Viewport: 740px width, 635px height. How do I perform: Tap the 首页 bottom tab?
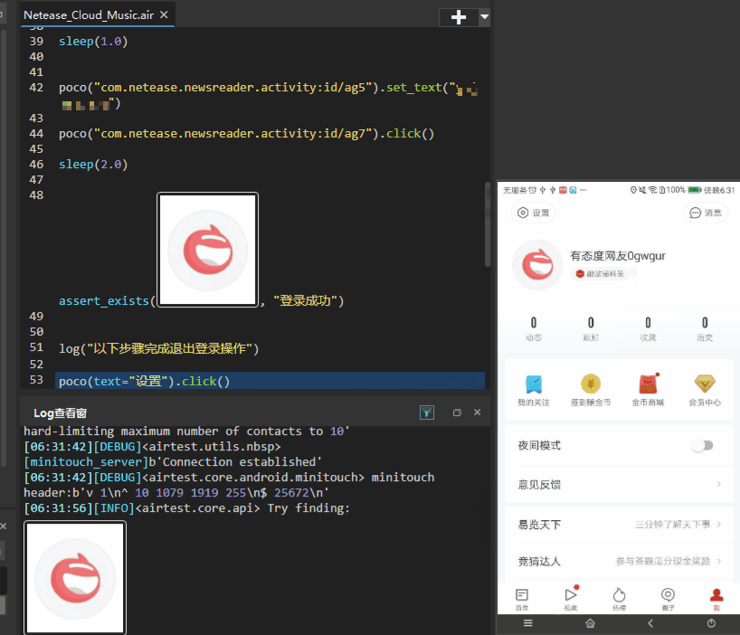coord(521,599)
